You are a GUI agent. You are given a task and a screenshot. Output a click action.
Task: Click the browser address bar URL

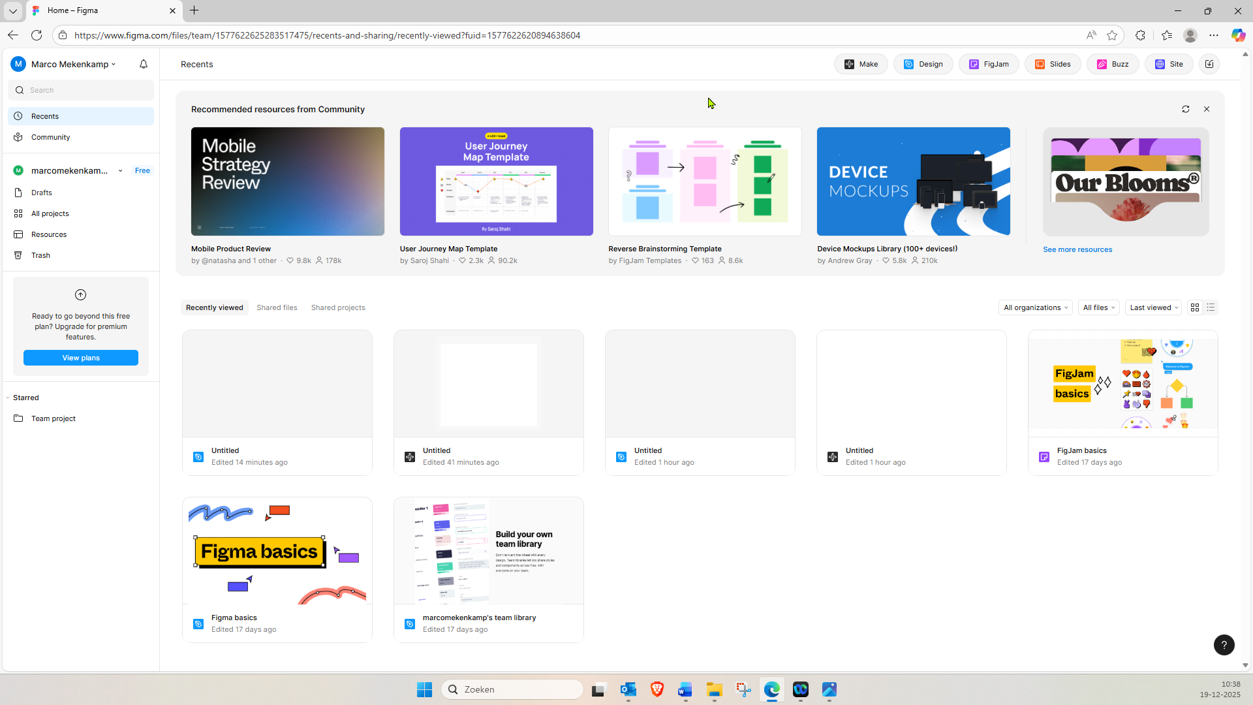click(327, 35)
